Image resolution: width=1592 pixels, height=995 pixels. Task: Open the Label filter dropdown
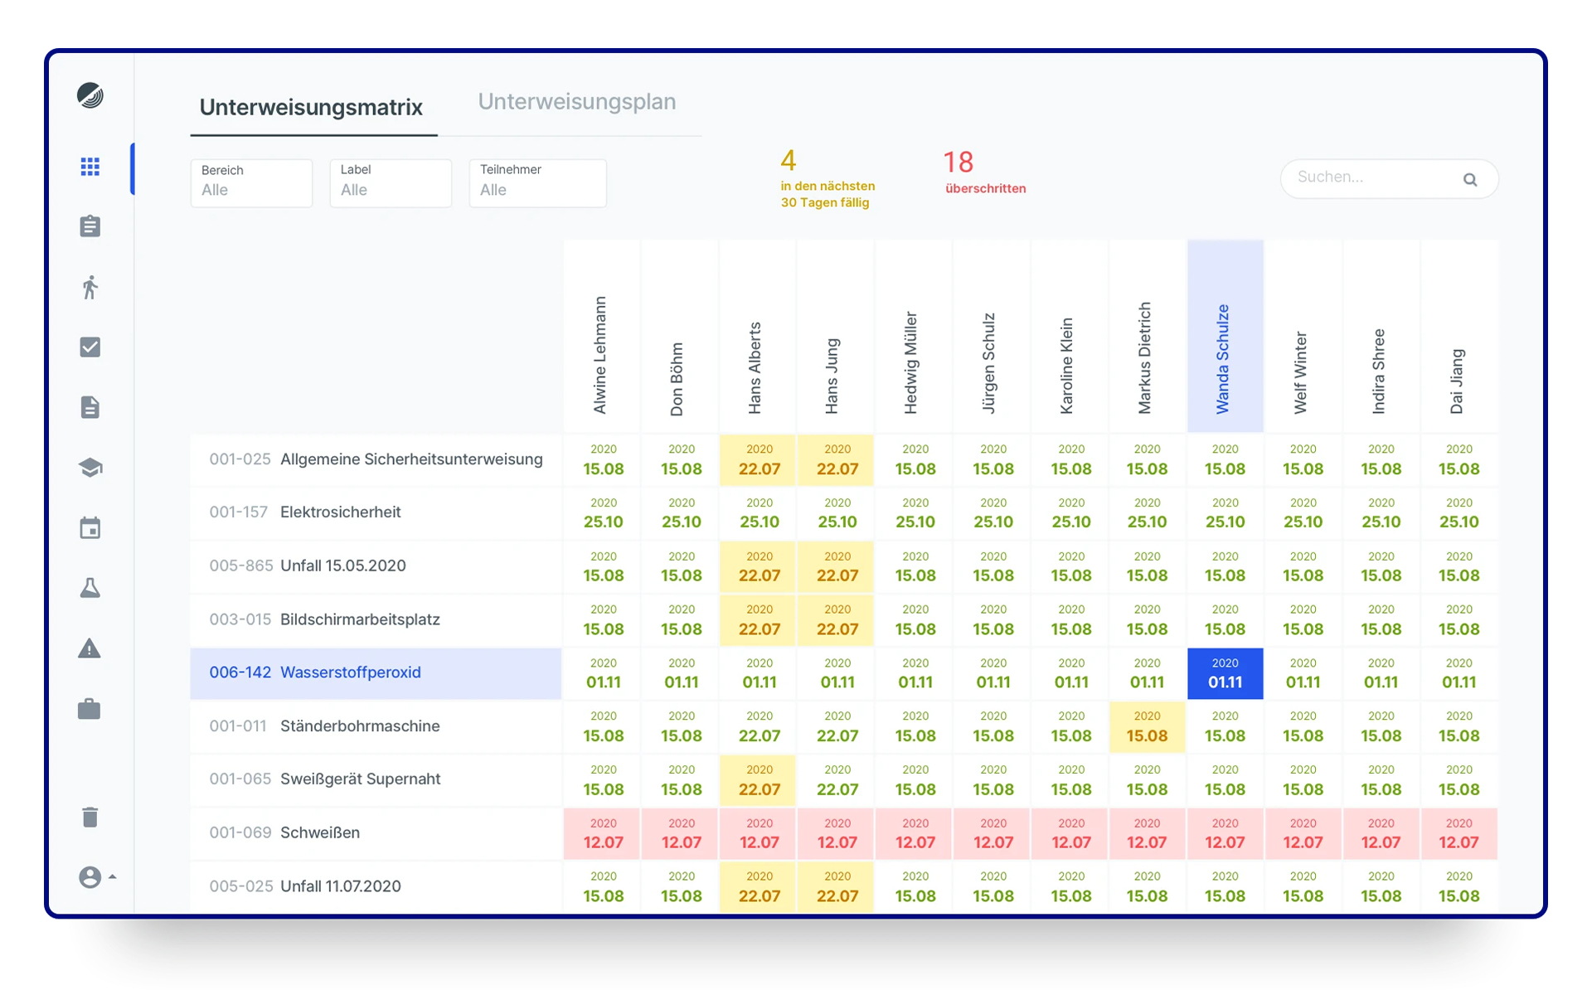tap(391, 182)
